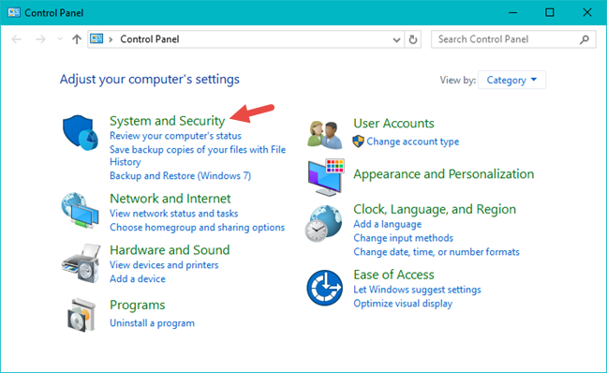Viewport: 607px width, 373px height.
Task: Open the View by Category dropdown
Action: point(511,80)
